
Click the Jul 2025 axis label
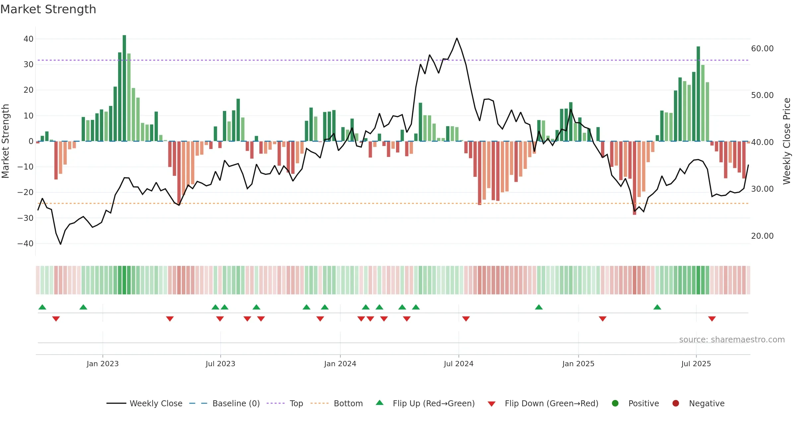(696, 364)
